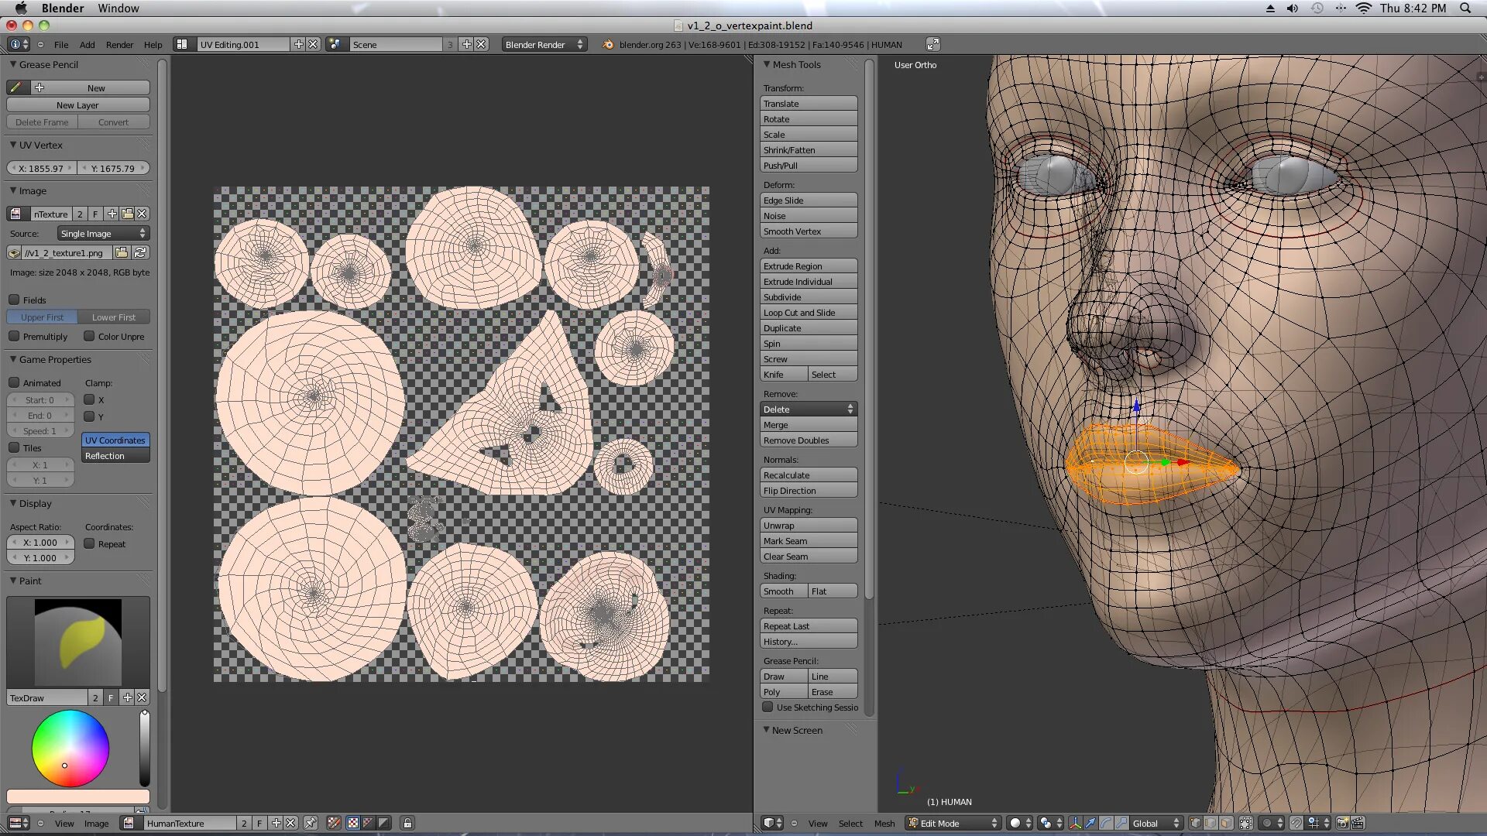Open the Mesh menu in 3D view header
Screen dimensions: 1487x836
tap(884, 823)
